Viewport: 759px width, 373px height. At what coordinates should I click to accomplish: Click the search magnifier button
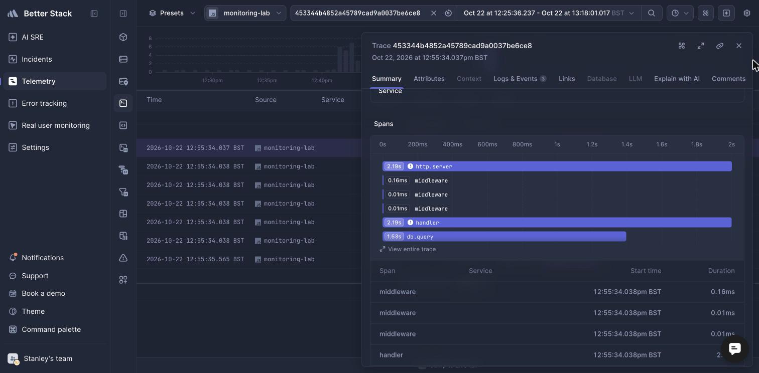click(652, 13)
